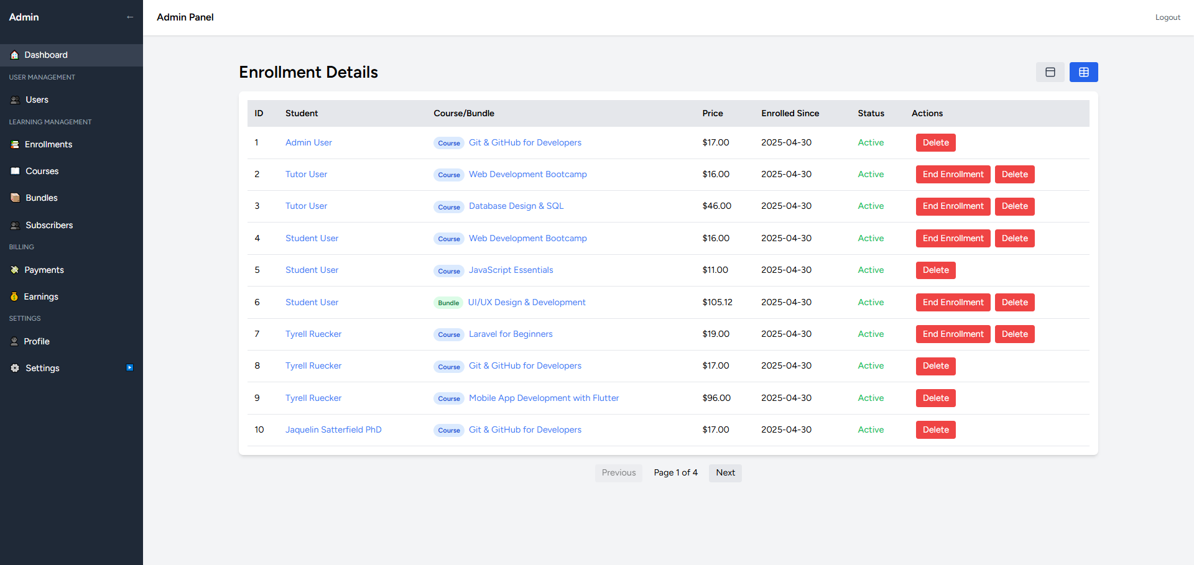Delete Jaquelin Satterfield PhD enrollment
Viewport: 1194px width, 565px height.
[x=935, y=430]
